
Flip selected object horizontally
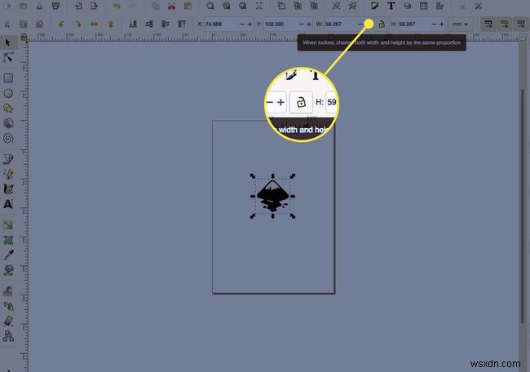point(95,24)
